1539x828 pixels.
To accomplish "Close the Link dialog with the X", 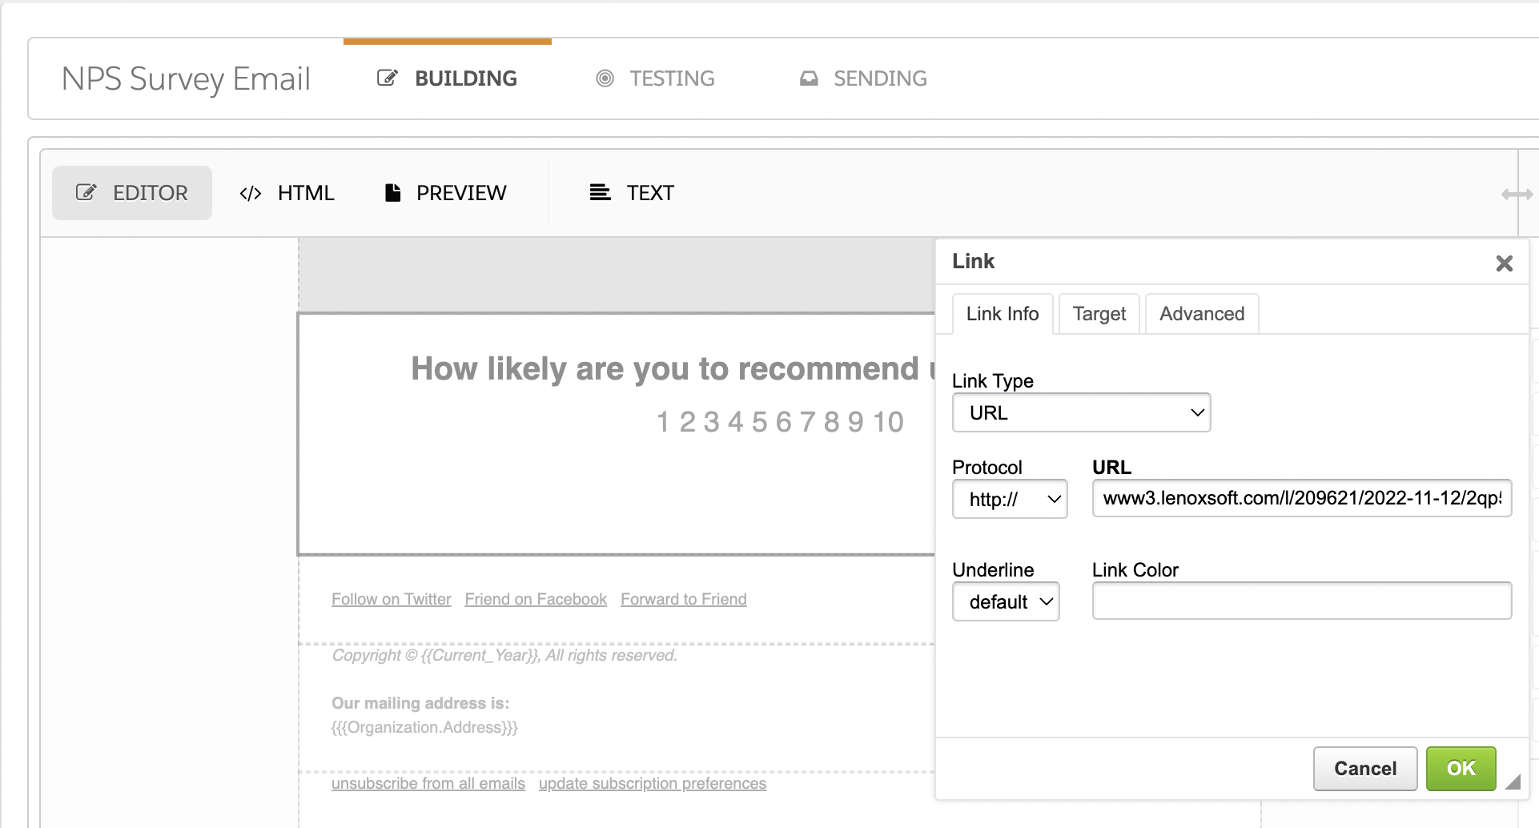I will [1505, 263].
